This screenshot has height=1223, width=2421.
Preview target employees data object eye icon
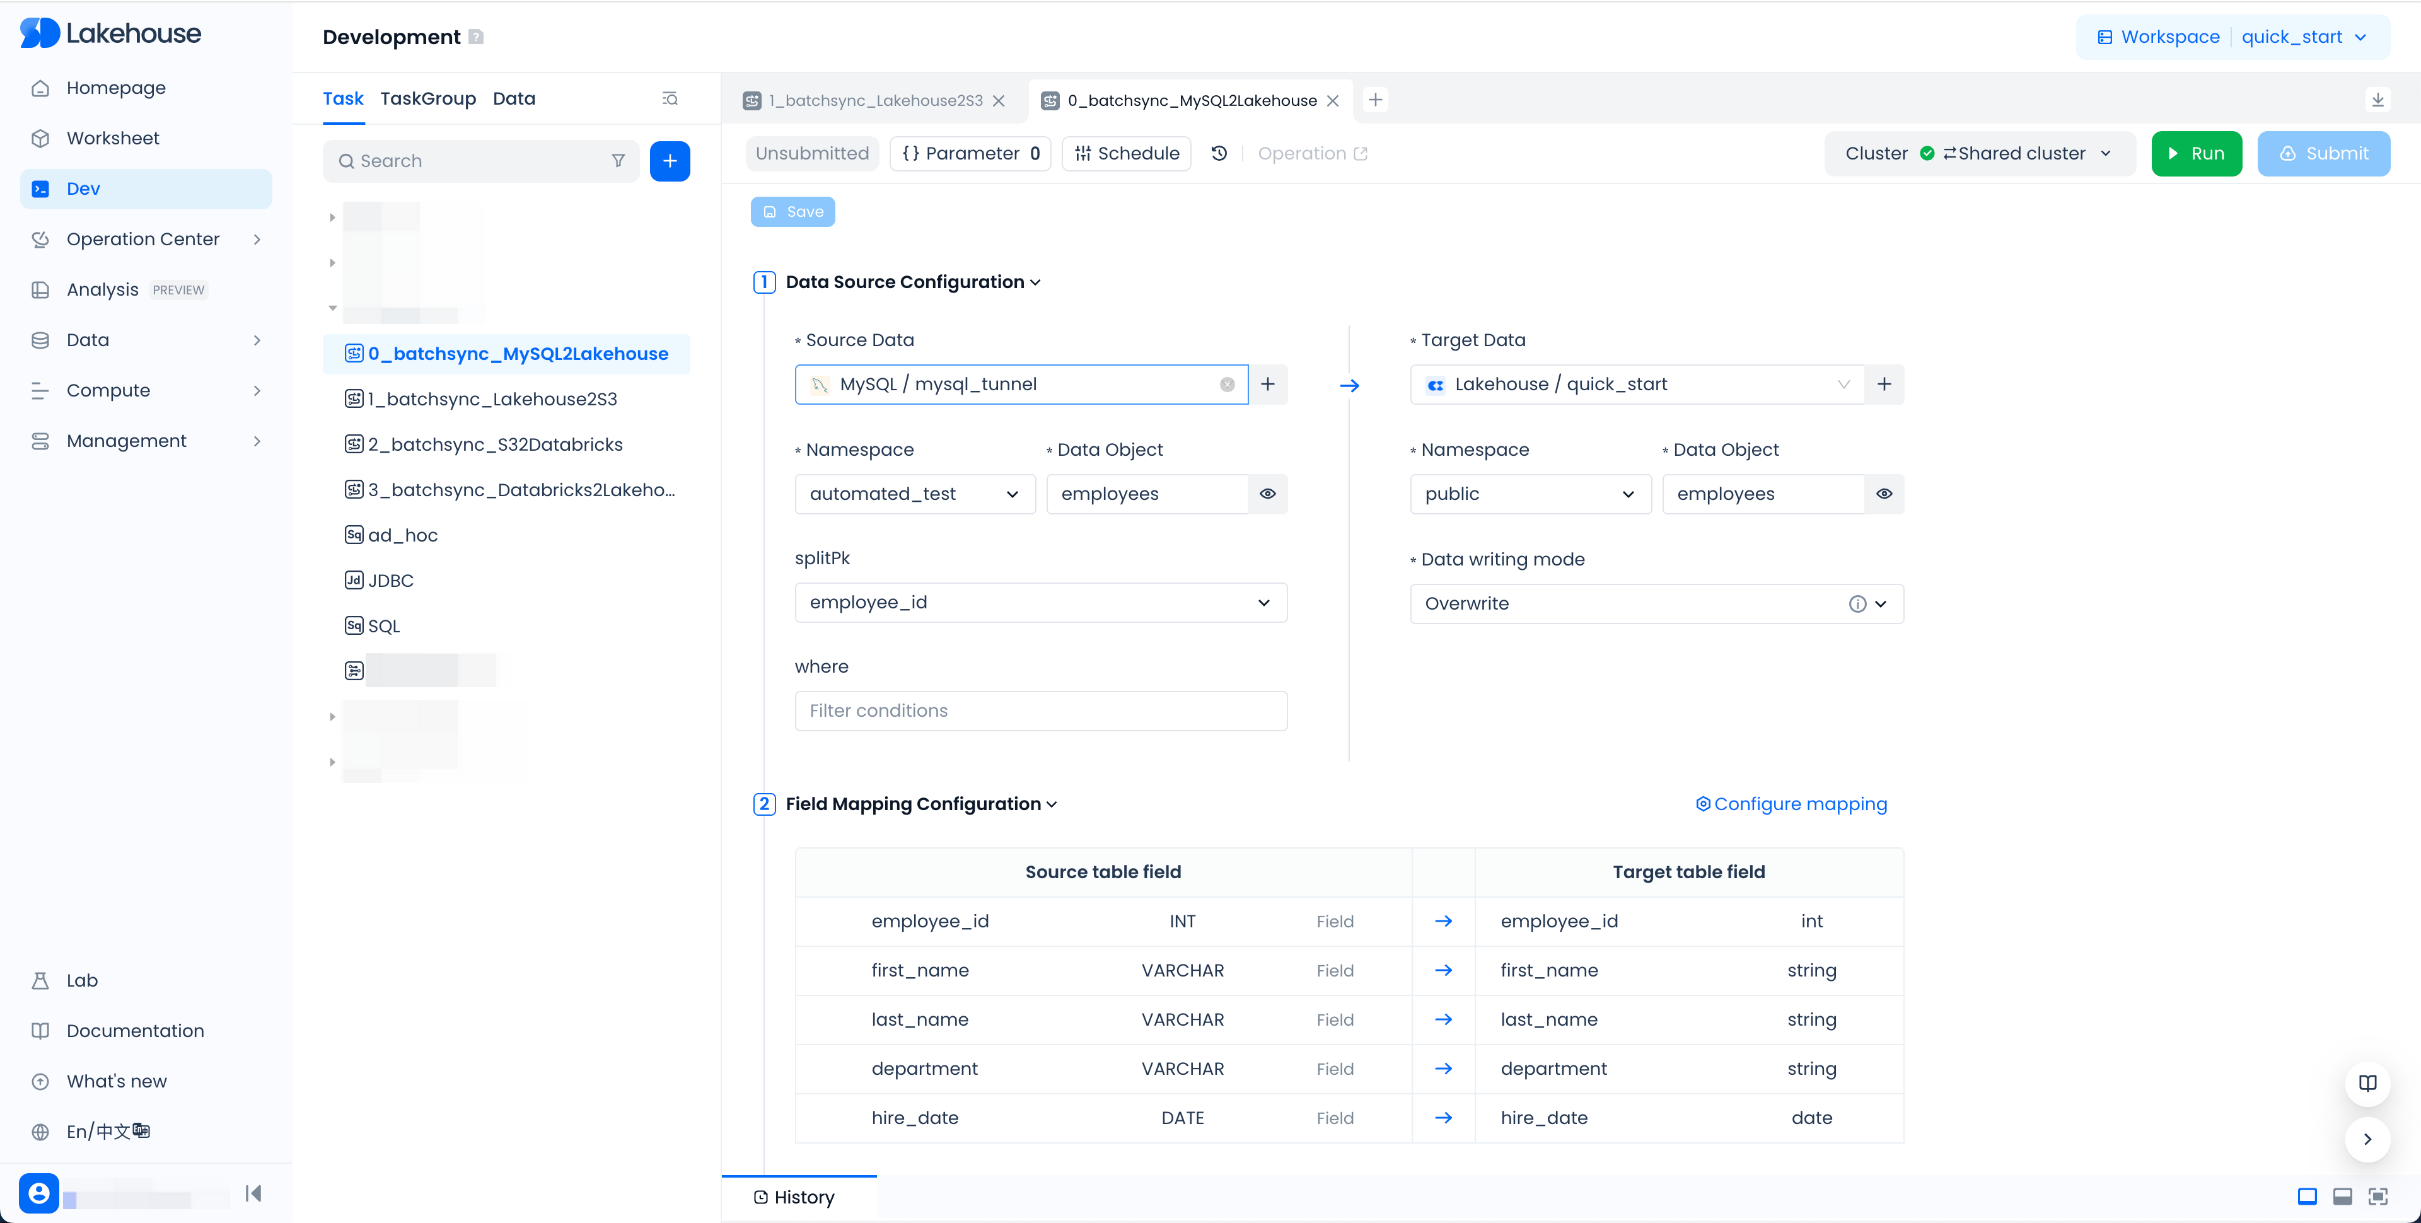(x=1883, y=494)
